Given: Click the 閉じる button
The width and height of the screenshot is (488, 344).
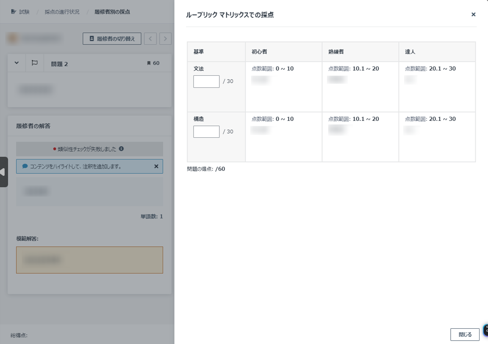Looking at the screenshot, I should pyautogui.click(x=465, y=334).
